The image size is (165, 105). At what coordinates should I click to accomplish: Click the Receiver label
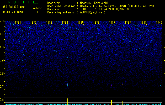click(53, 9)
